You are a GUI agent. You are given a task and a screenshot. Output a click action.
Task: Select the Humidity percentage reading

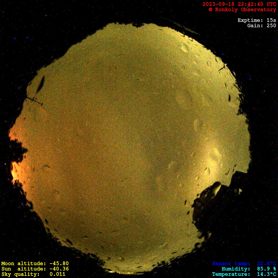(249, 269)
